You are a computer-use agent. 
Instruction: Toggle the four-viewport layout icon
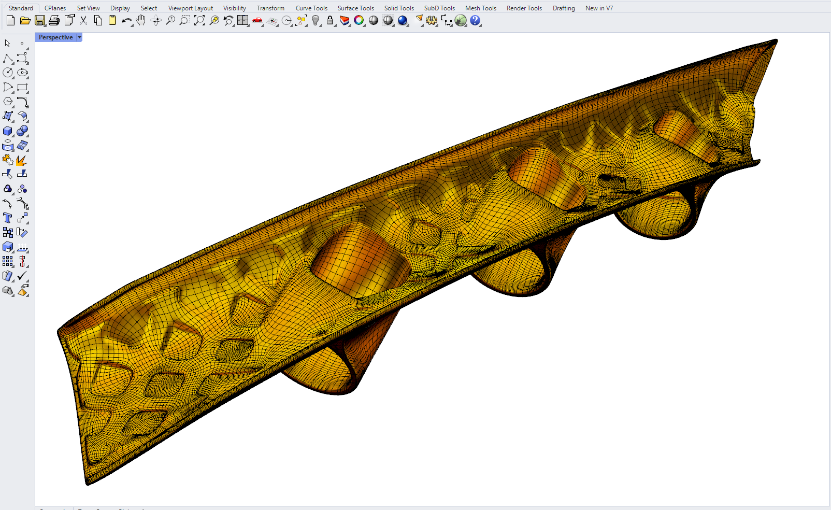(x=242, y=21)
